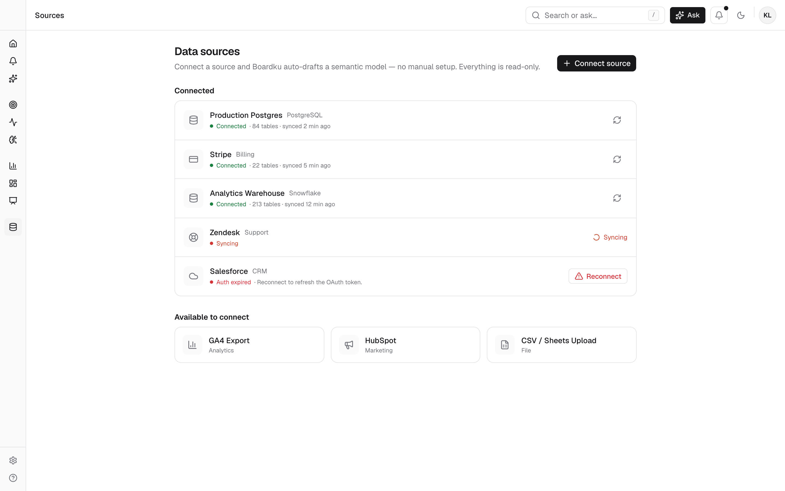The width and height of the screenshot is (785, 491).
Task: Resync the Production Postgres source
Action: click(617, 120)
